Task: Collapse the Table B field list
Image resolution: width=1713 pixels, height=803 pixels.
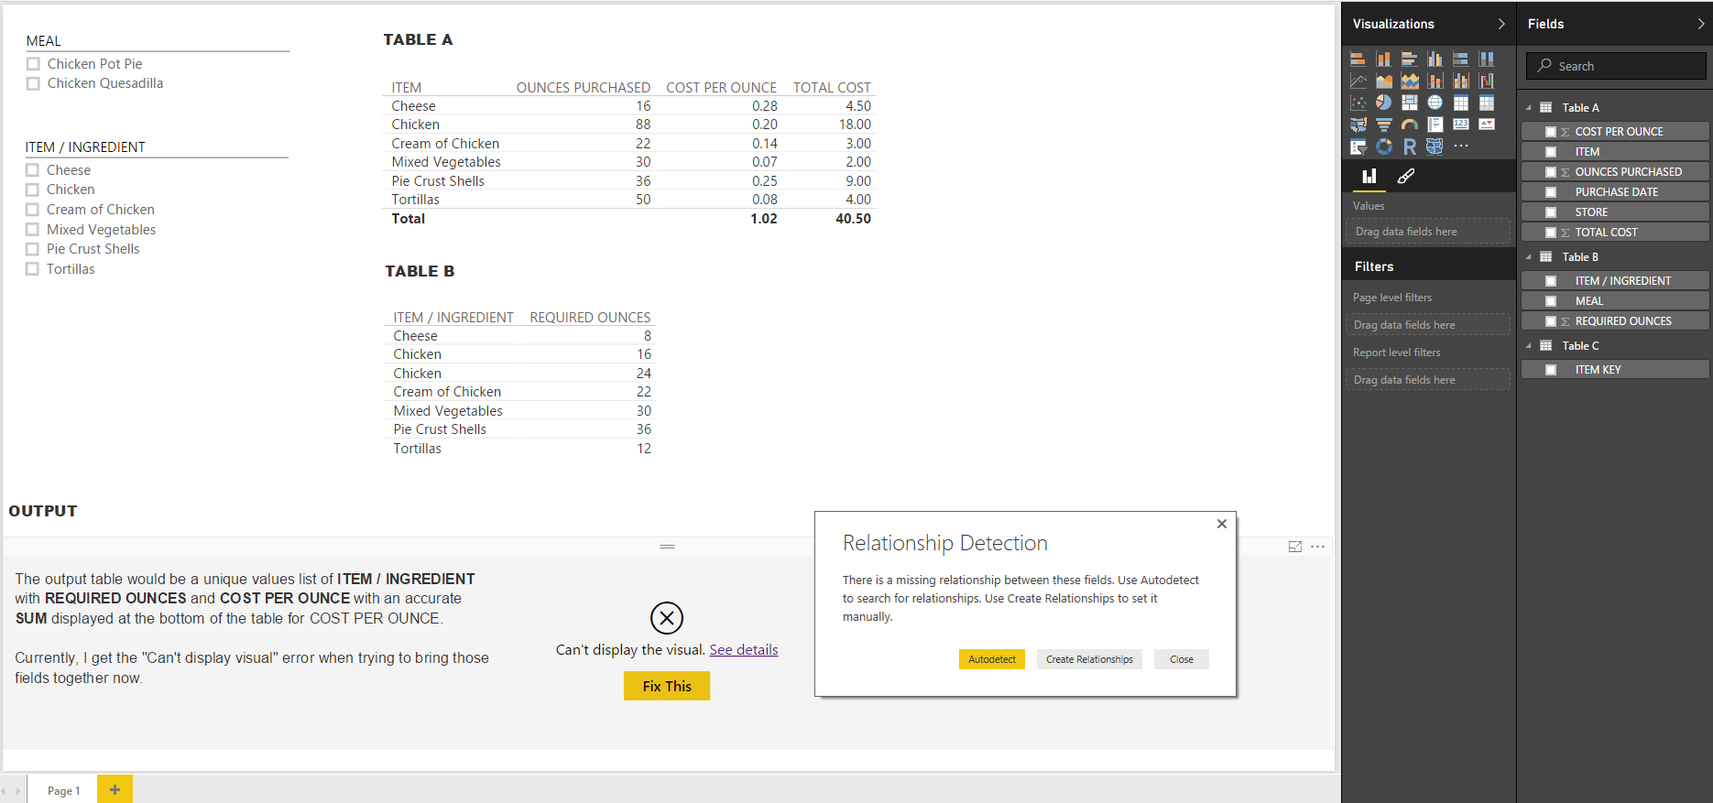Action: coord(1528,257)
